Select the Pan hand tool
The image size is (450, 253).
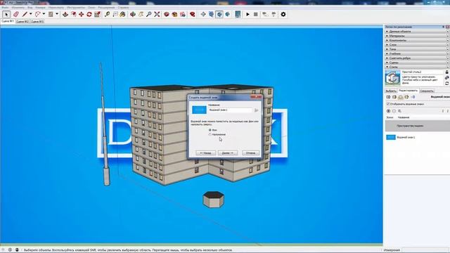pos(141,14)
